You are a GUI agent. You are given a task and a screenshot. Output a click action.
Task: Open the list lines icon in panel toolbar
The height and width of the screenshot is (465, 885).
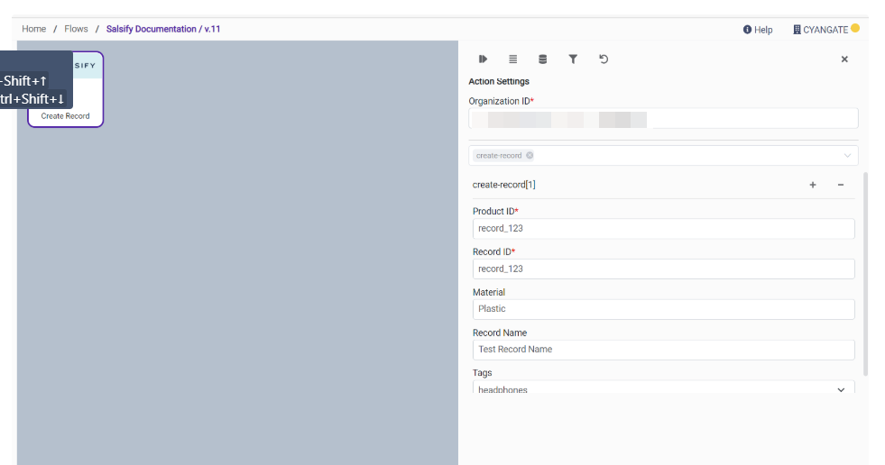tap(512, 59)
